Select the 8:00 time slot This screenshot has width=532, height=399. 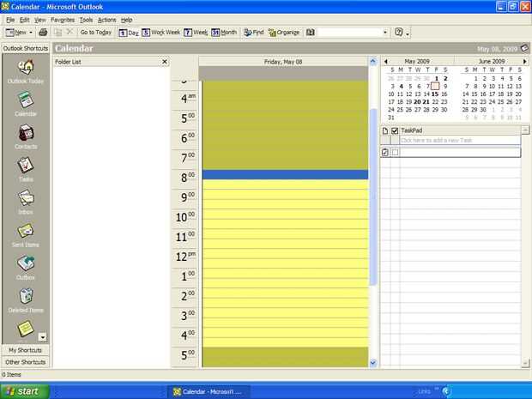click(286, 175)
